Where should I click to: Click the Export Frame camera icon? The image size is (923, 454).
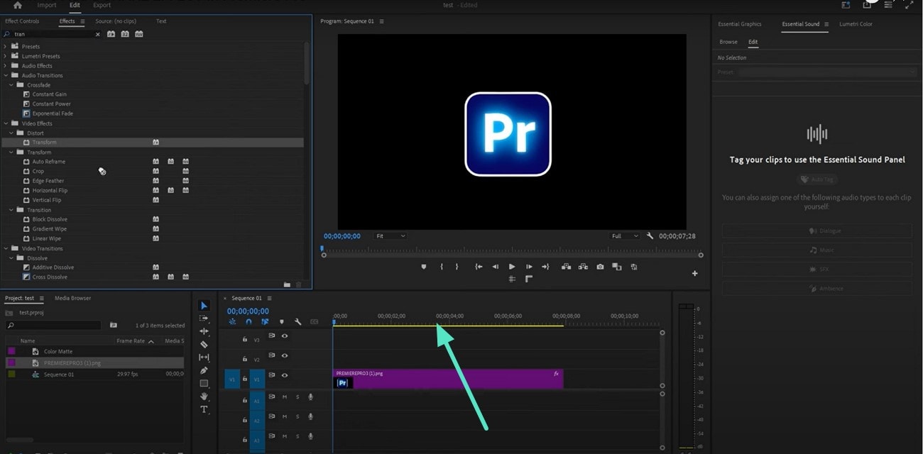coord(600,267)
